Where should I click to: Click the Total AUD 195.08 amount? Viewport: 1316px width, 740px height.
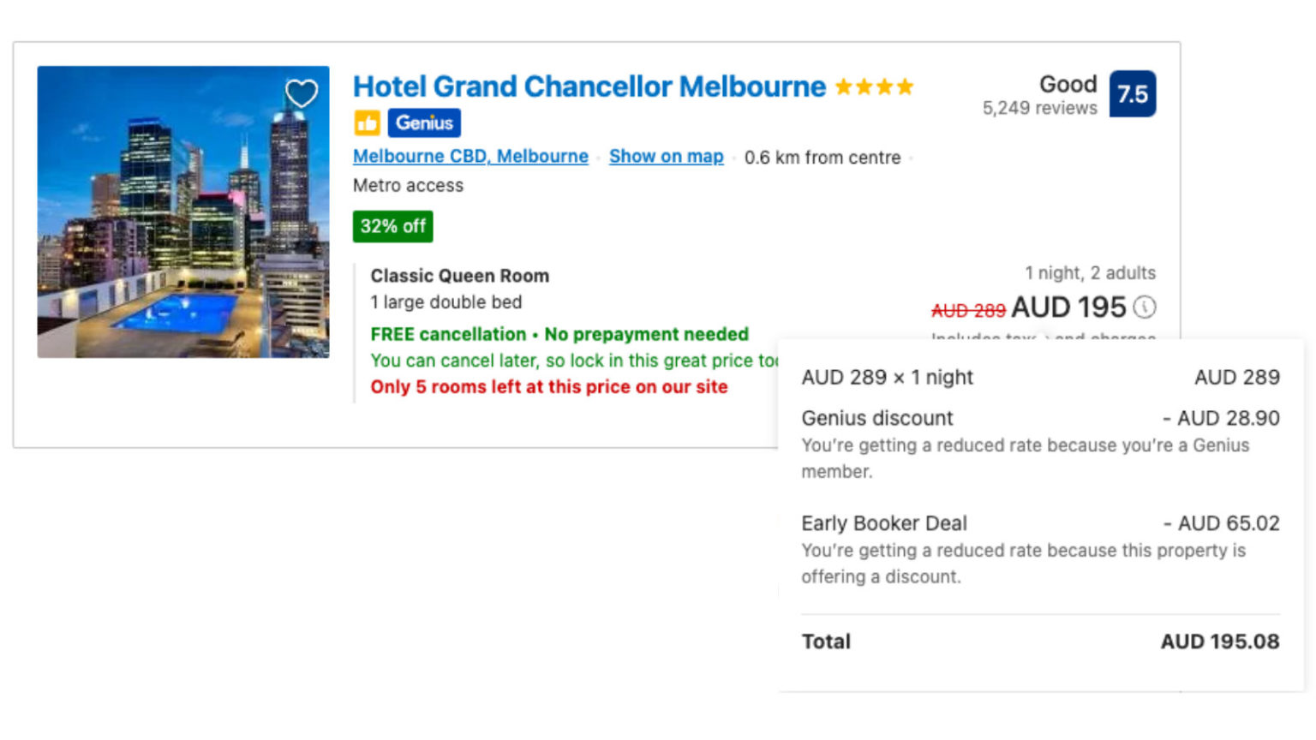tap(1219, 642)
